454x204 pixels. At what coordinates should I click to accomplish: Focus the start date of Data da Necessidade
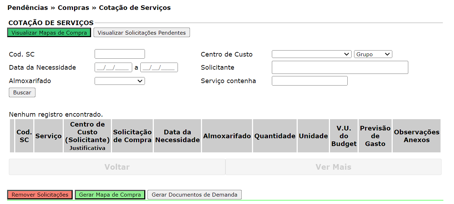pyautogui.click(x=113, y=68)
